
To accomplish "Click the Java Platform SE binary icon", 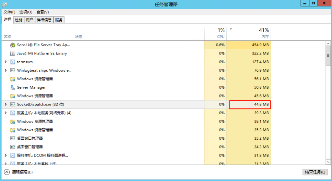I will pyautogui.click(x=13, y=54).
